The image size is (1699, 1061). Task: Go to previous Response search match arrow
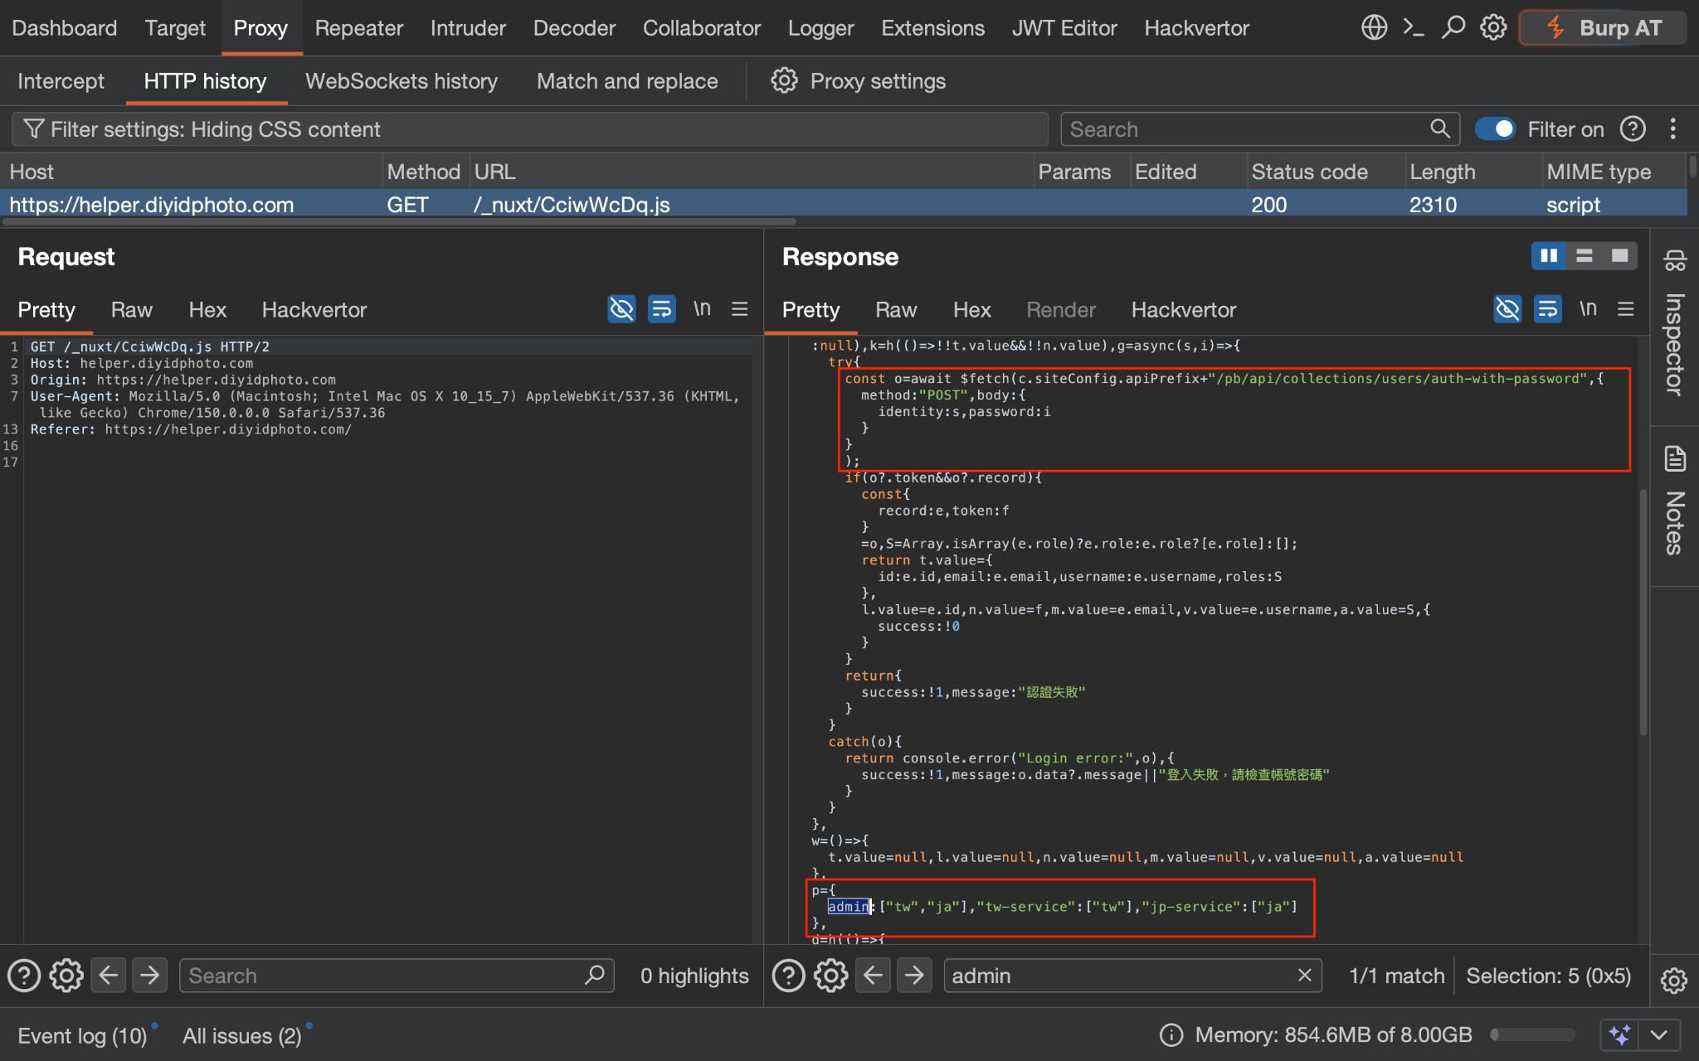tap(873, 976)
